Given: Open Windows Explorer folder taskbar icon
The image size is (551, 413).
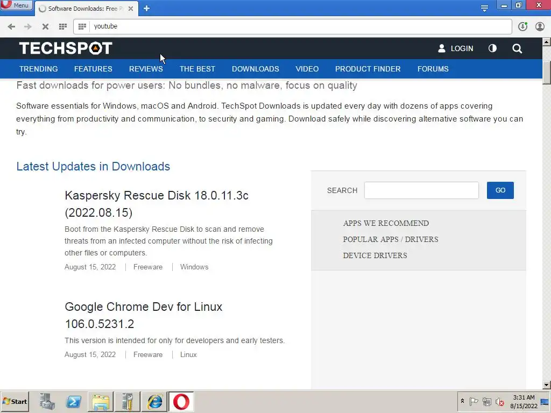Looking at the screenshot, I should coord(101,401).
